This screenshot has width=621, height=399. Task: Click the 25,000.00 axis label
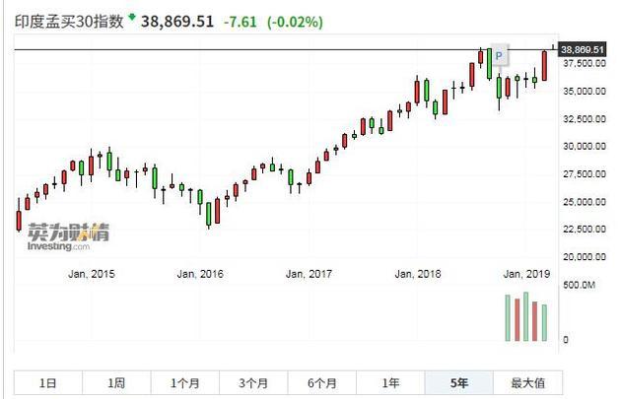tap(585, 202)
